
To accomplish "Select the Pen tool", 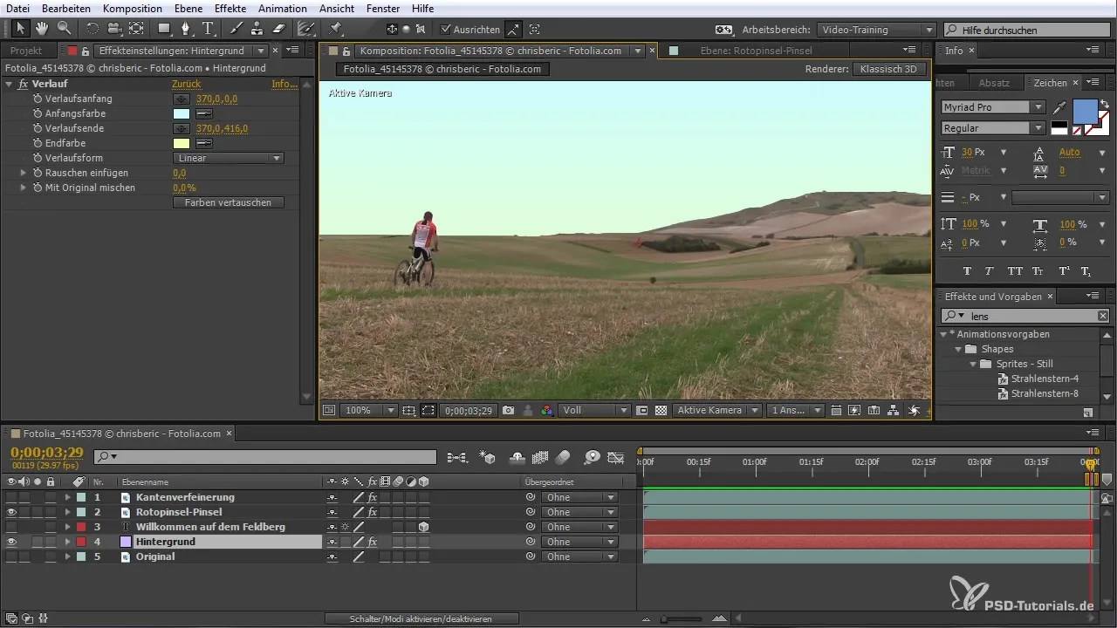I will 186,29.
